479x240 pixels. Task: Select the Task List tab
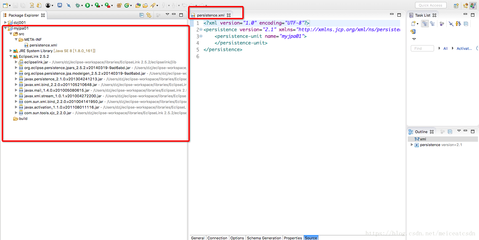tap(422, 15)
